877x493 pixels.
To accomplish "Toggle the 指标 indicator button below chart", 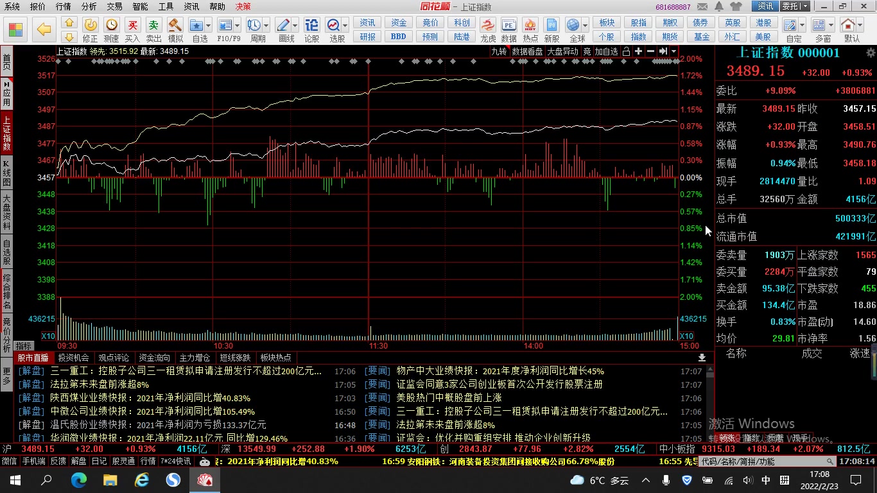I will (x=24, y=346).
